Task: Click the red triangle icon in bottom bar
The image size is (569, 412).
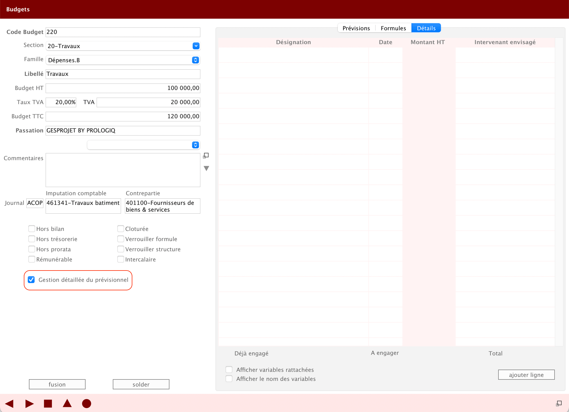Action: click(x=67, y=403)
